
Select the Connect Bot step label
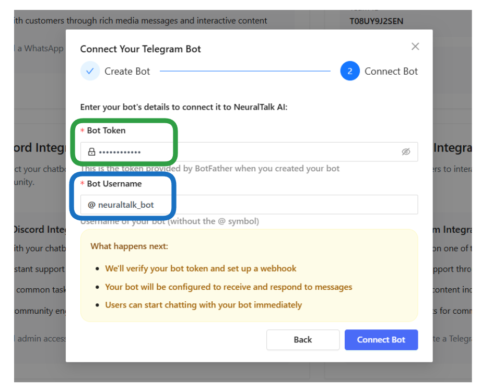click(391, 71)
